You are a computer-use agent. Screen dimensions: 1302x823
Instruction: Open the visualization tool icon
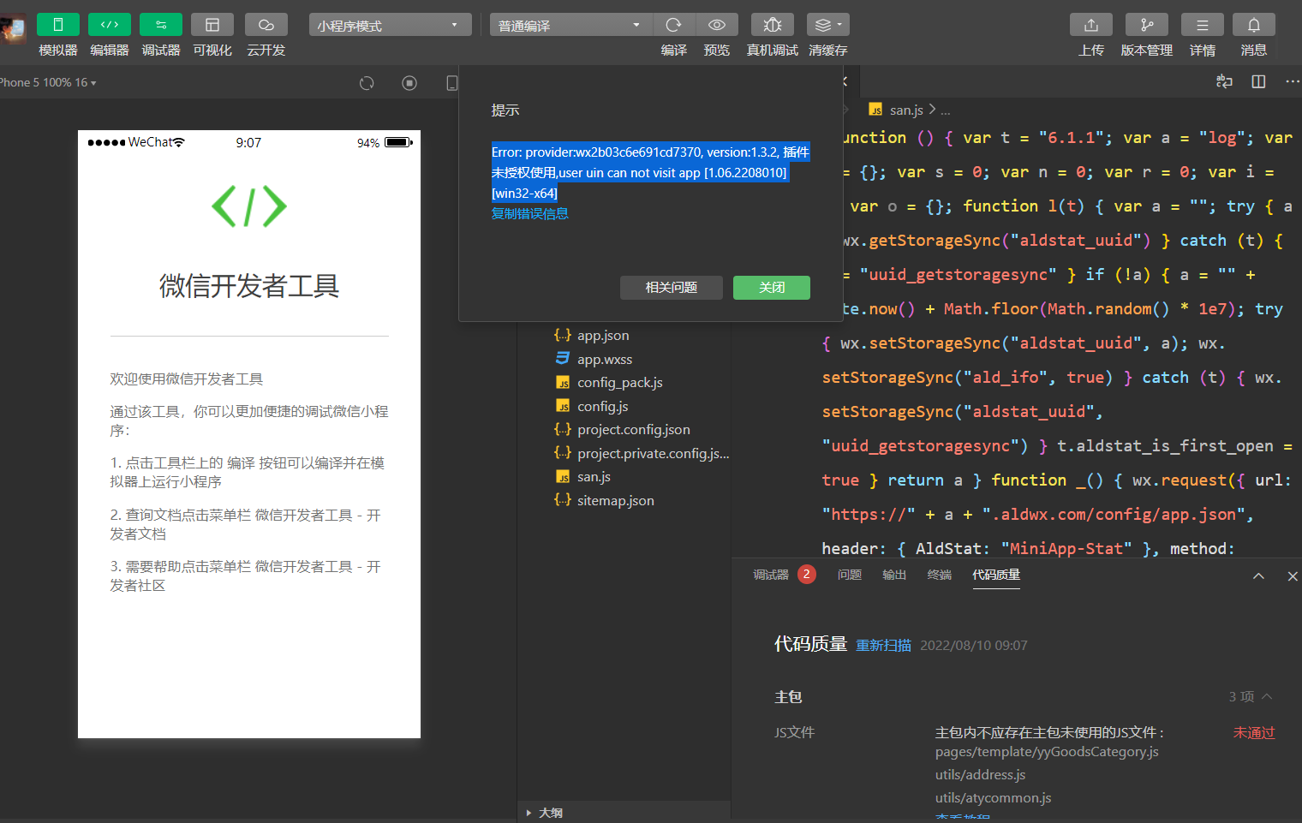(212, 25)
